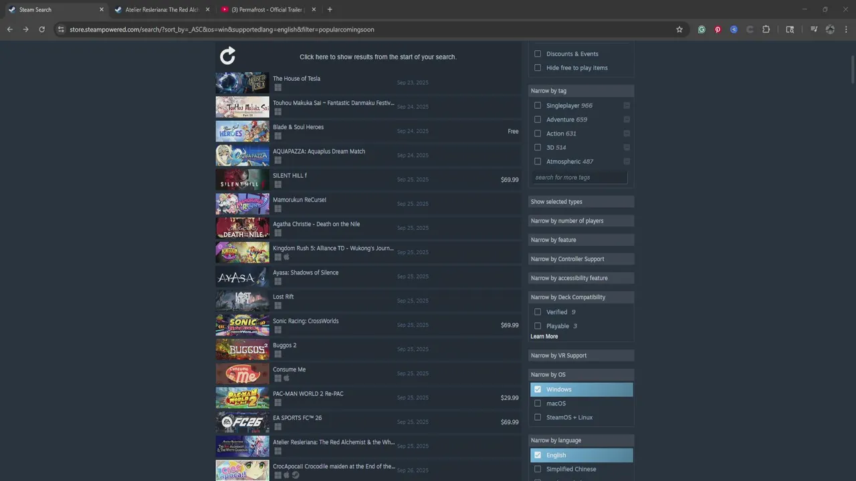Collapse the Narrow by language section
Screen dimensions: 856x481
point(581,440)
